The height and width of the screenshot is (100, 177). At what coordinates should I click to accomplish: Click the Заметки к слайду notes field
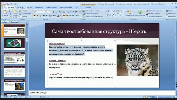coord(102,93)
